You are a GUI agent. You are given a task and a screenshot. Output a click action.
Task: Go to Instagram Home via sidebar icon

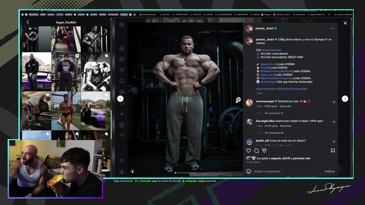[122, 48]
